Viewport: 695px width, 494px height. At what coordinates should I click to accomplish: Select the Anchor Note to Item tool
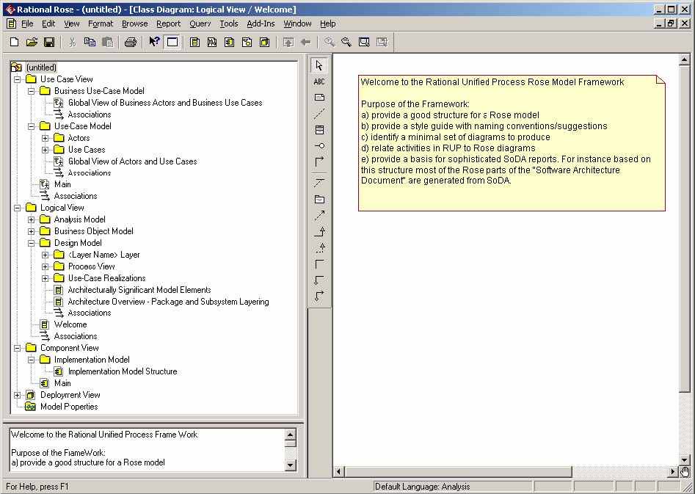pyautogui.click(x=319, y=114)
